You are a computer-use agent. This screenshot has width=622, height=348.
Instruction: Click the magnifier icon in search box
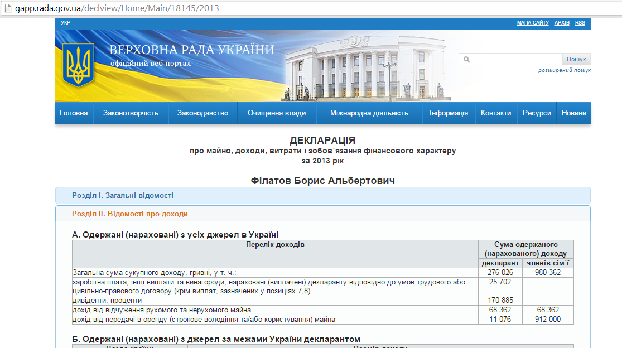point(466,59)
